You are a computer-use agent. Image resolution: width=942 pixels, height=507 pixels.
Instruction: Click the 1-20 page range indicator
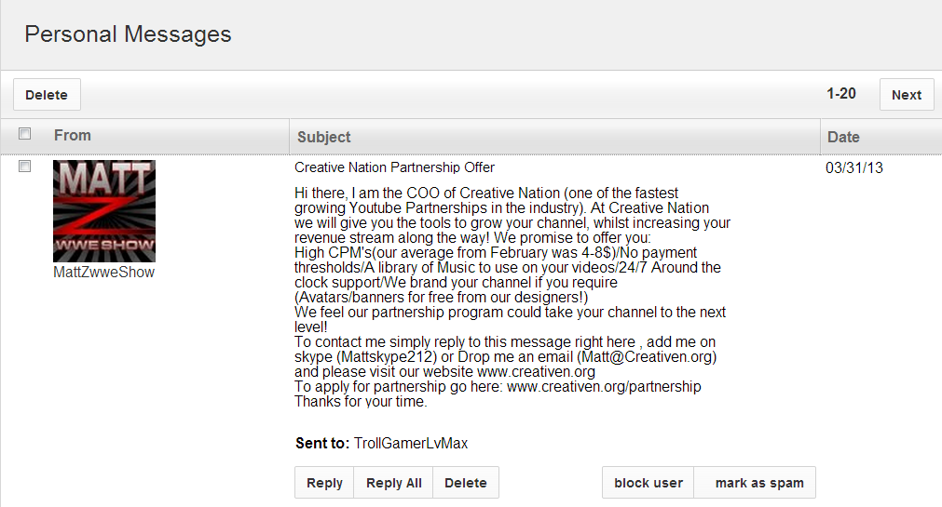point(841,94)
